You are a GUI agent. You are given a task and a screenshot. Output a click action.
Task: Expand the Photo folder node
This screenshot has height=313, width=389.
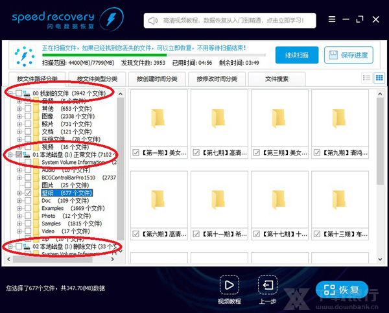pyautogui.click(x=19, y=216)
